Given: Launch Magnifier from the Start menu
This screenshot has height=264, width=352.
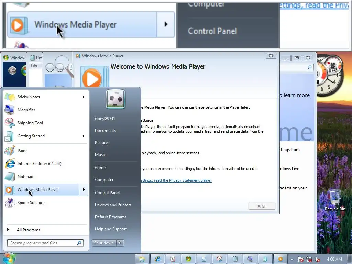Looking at the screenshot, I should point(46,110).
